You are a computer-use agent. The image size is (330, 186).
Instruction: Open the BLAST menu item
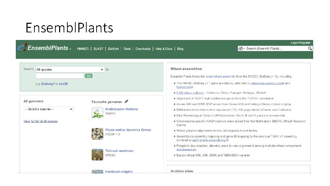(98, 49)
